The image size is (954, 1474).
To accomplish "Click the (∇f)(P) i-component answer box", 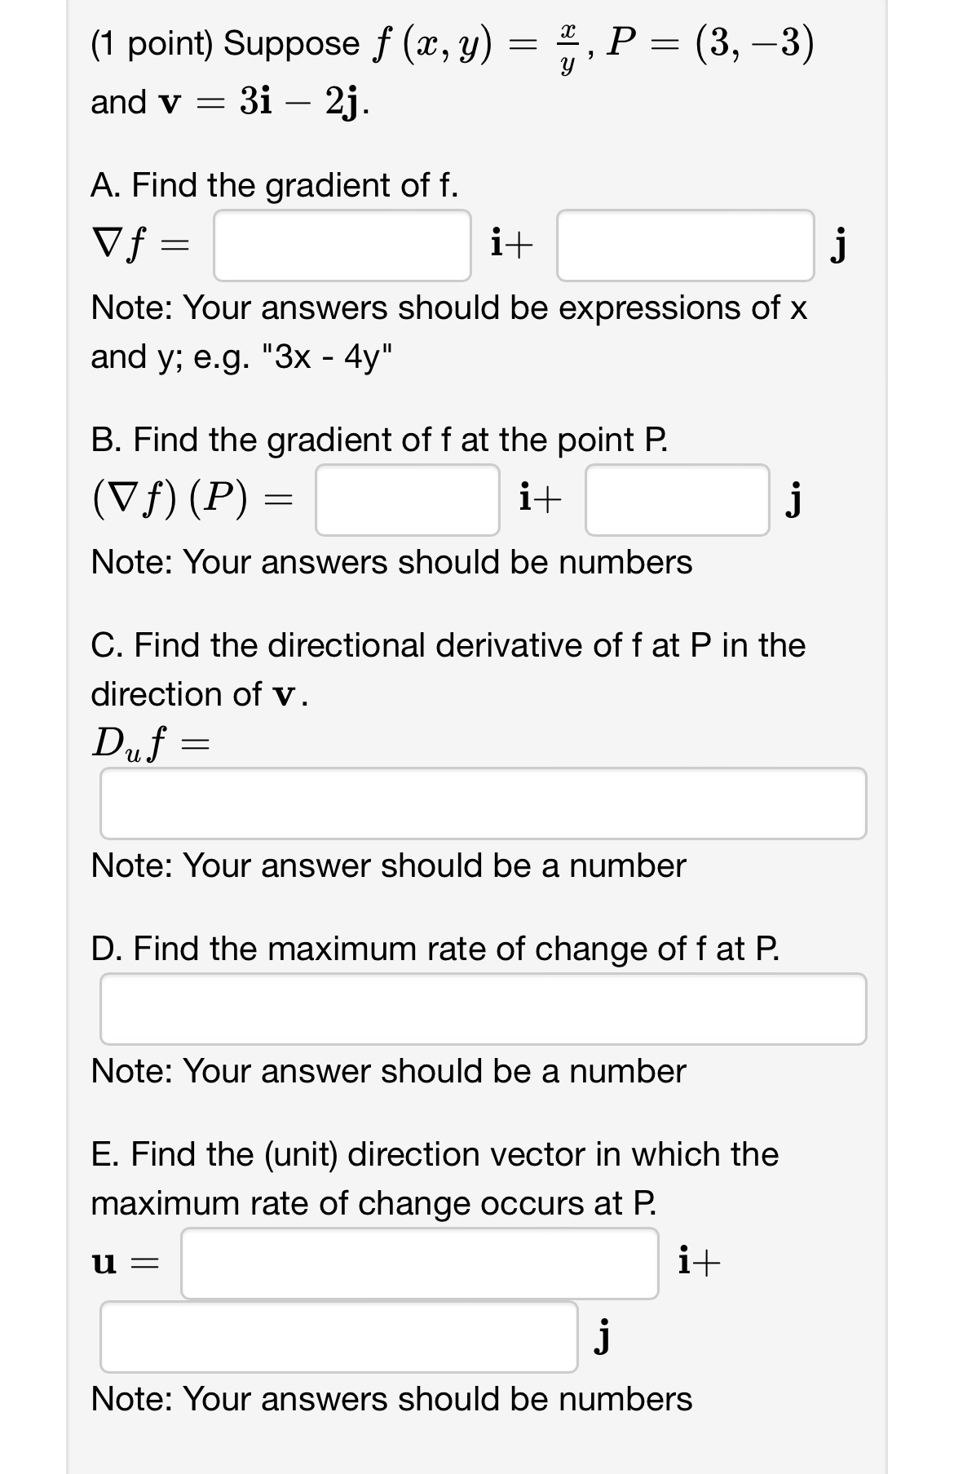I will [x=406, y=501].
